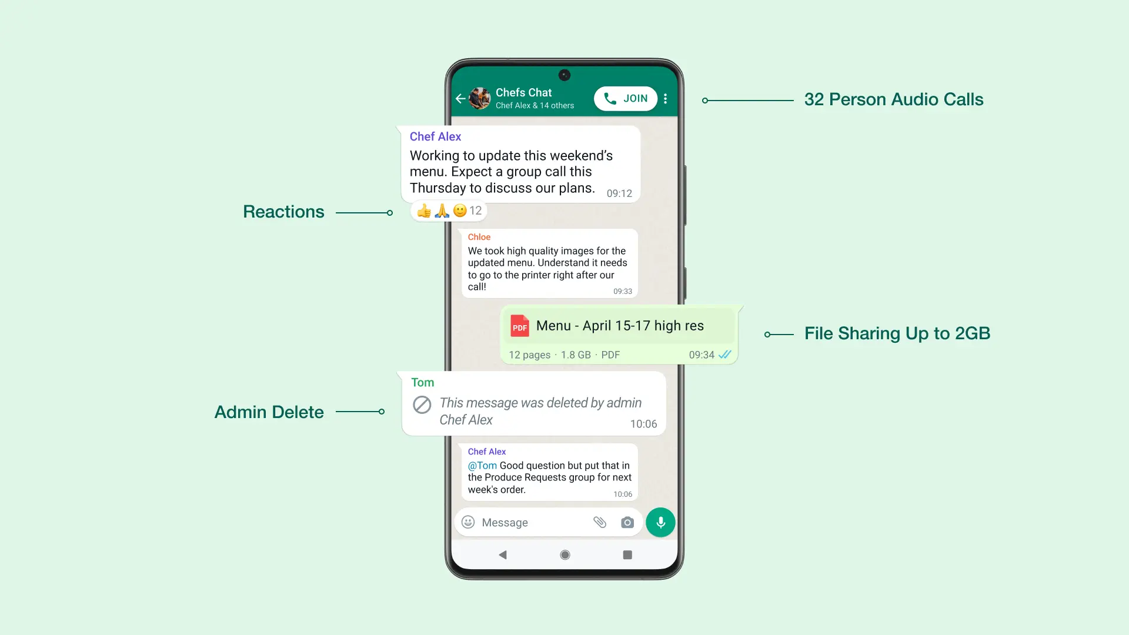This screenshot has height=635, width=1129.
Task: Tap Tom's deleted message notification area
Action: coord(533,403)
